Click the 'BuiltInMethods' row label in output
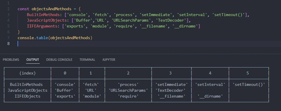Viewport: 281px width, 111px height. pos(26,84)
